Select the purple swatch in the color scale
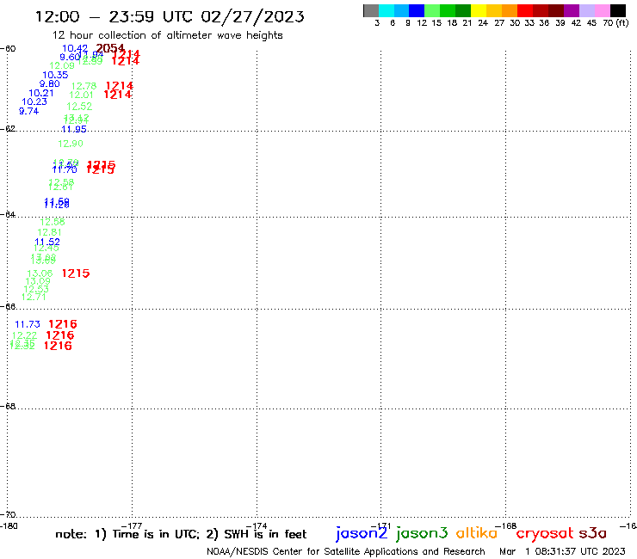 [572, 10]
